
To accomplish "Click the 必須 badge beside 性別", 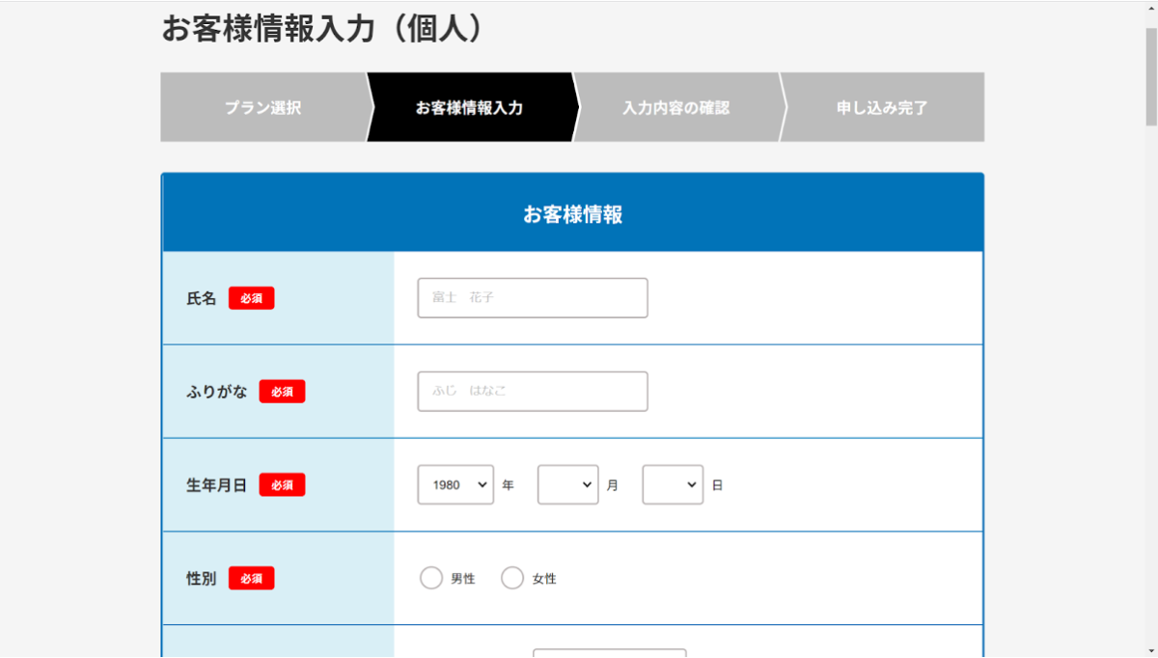I will pyautogui.click(x=252, y=579).
